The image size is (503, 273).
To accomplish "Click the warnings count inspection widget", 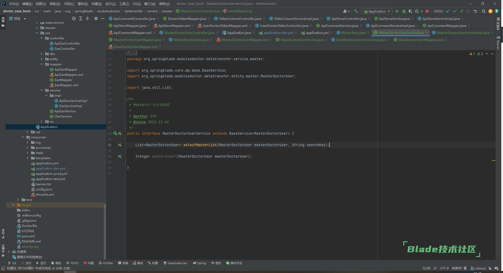I will [x=472, y=54].
